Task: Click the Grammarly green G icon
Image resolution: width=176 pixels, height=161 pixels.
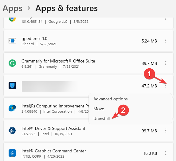Action: [x=12, y=63]
